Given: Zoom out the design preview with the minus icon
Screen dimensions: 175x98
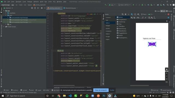Looking at the screenshot, I should click(x=167, y=76).
